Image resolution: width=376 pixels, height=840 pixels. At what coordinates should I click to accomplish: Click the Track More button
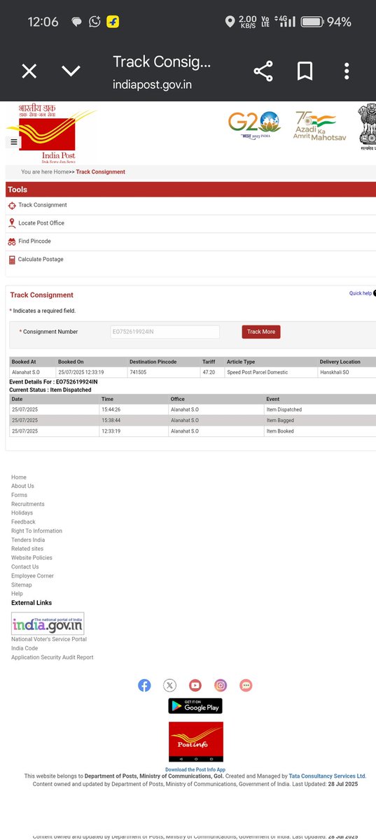[261, 332]
